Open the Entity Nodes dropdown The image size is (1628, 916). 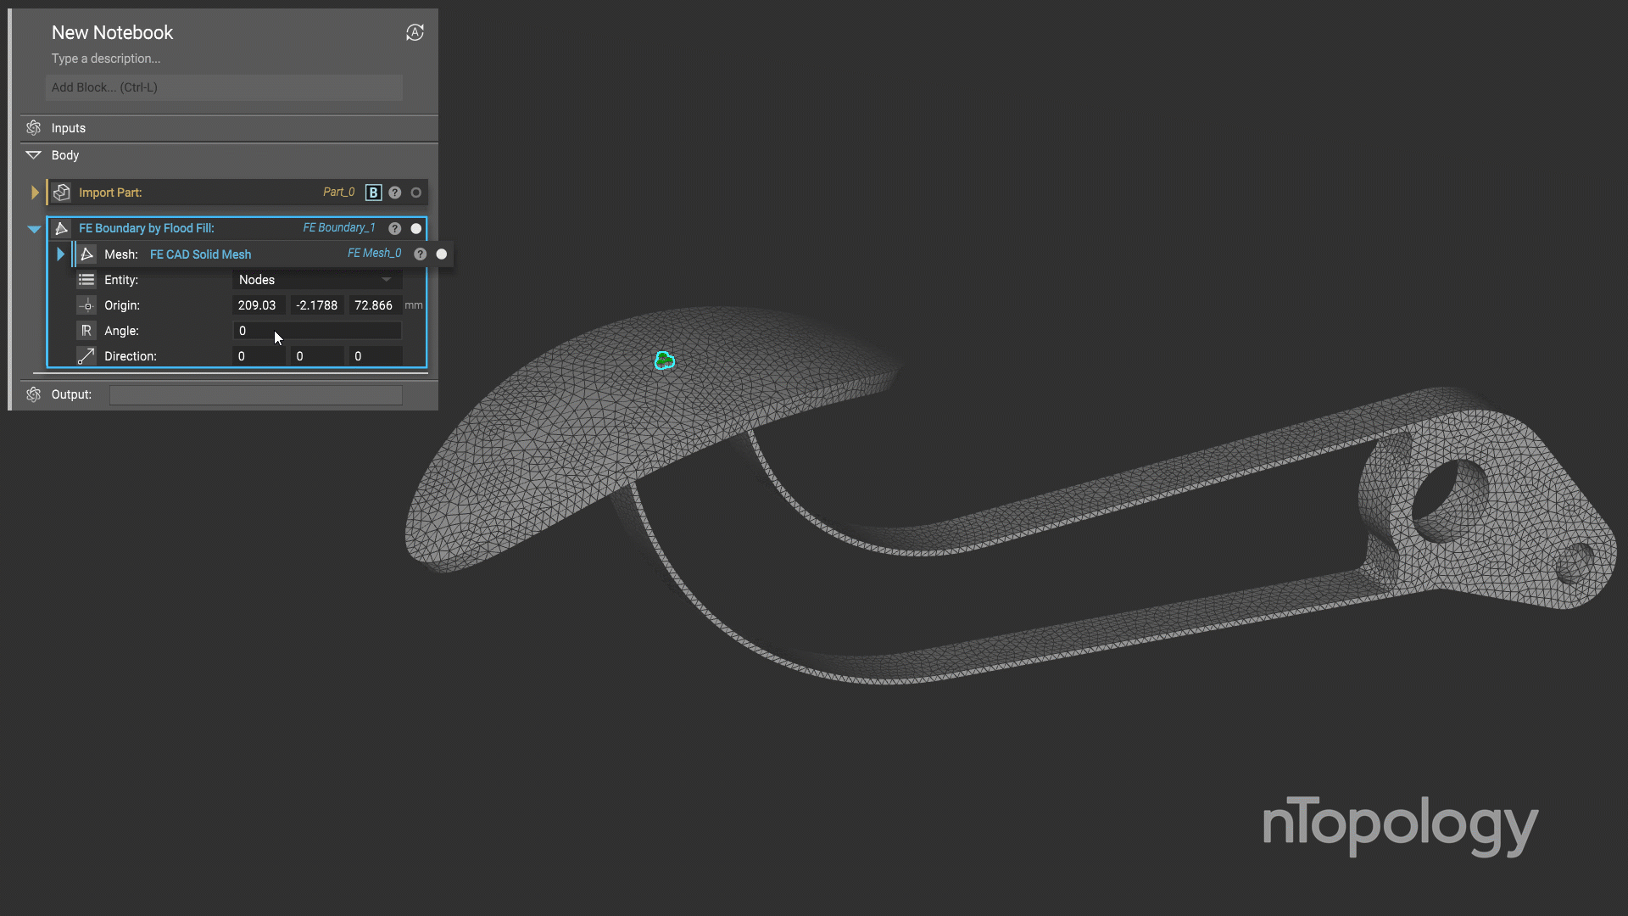tap(316, 280)
